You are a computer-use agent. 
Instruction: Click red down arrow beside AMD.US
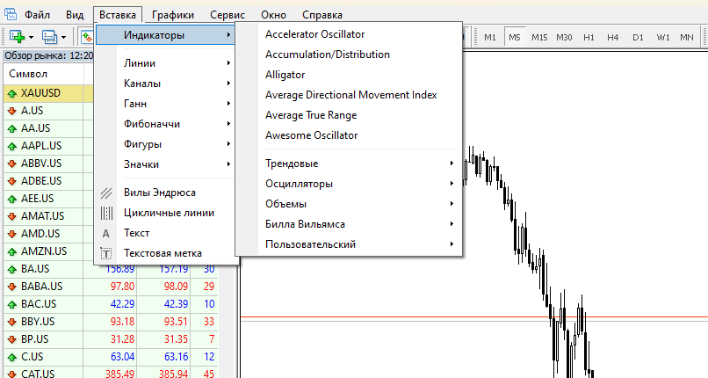tap(12, 235)
